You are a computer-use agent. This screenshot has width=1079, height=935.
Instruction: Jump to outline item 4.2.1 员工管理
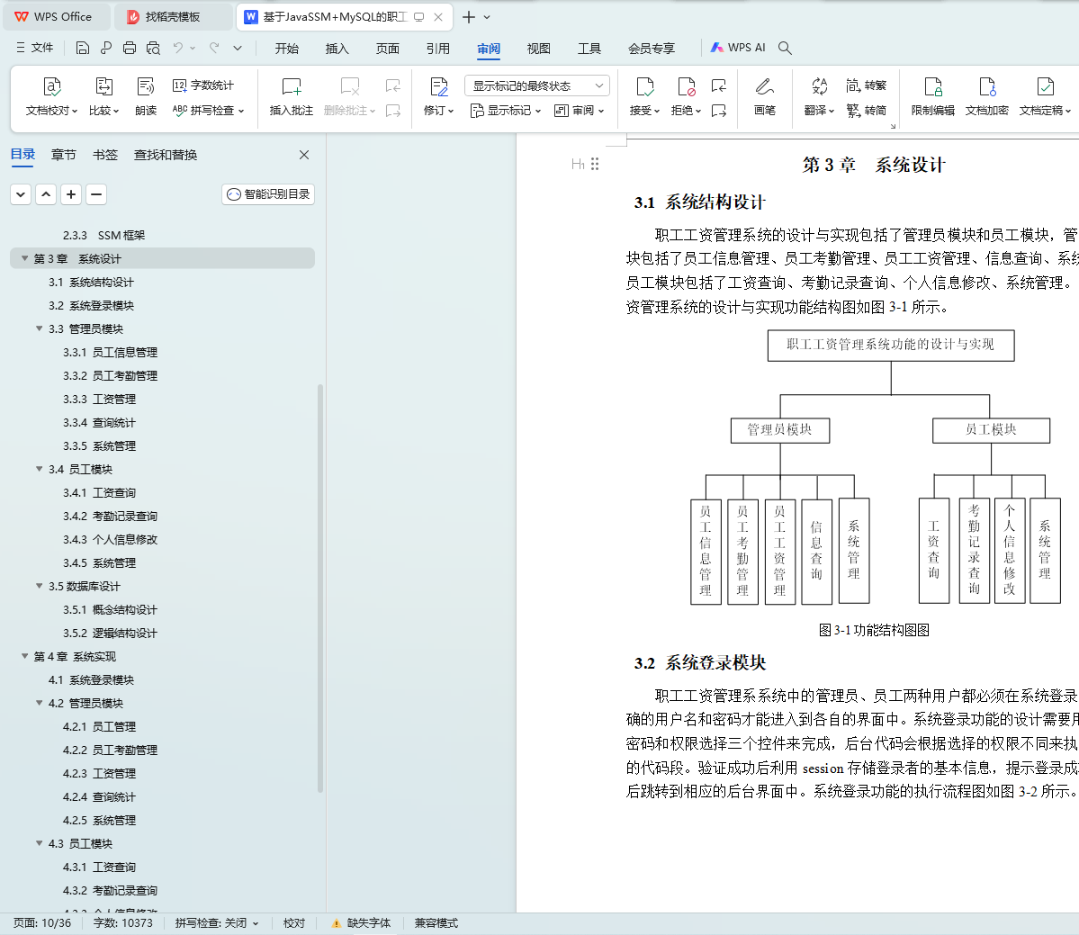click(x=99, y=726)
